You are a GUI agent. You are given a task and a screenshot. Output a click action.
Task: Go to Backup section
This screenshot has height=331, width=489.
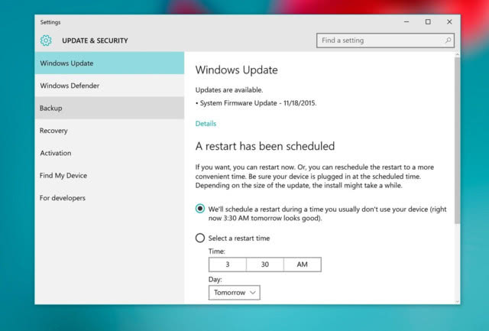coord(109,108)
